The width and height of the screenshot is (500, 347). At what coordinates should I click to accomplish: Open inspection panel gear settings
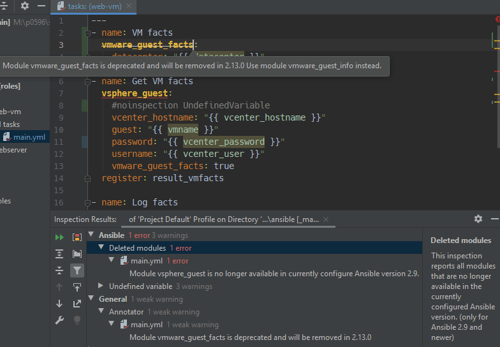pyautogui.click(x=478, y=219)
